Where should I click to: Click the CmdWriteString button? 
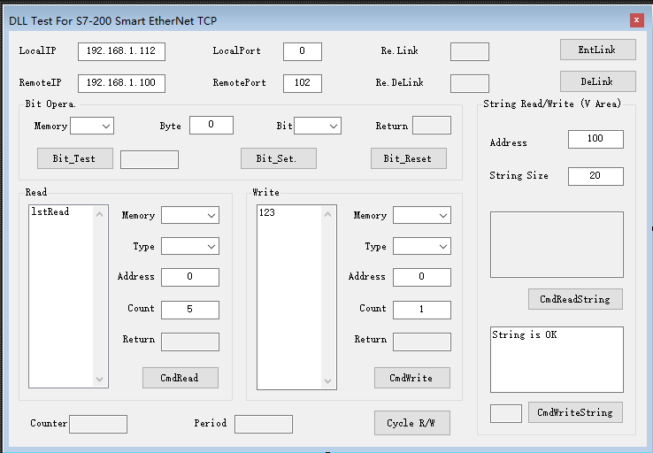(x=575, y=412)
